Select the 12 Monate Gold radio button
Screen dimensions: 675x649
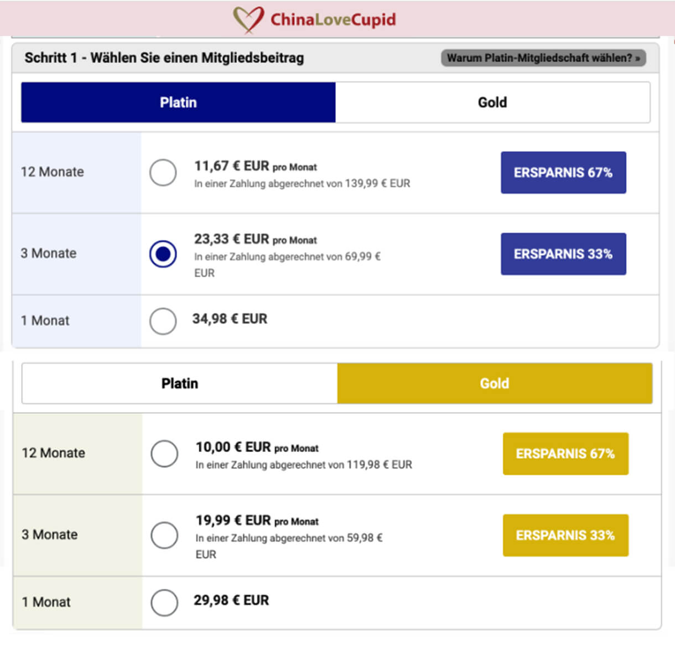[x=164, y=453]
